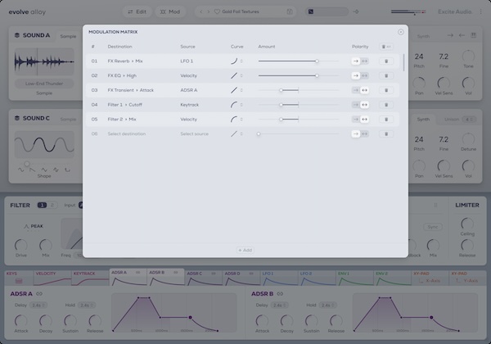Image resolution: width=491 pixels, height=344 pixels.
Task: Switch row 02 polarity to bipolar
Action: point(364,75)
